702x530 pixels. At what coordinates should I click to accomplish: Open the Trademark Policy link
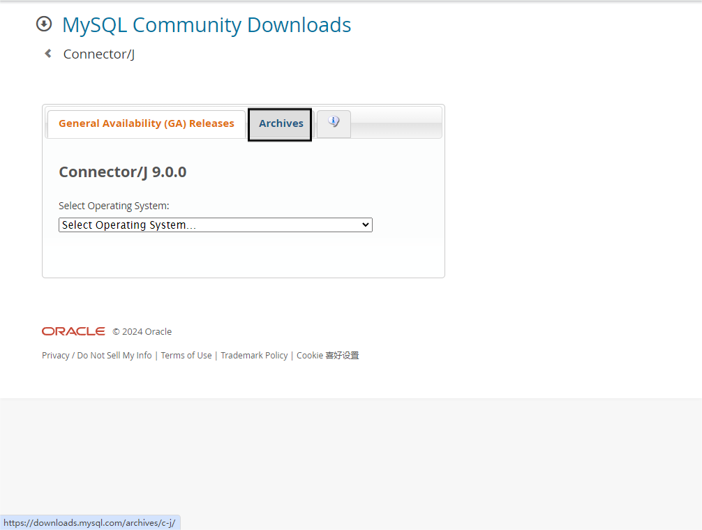tap(254, 356)
